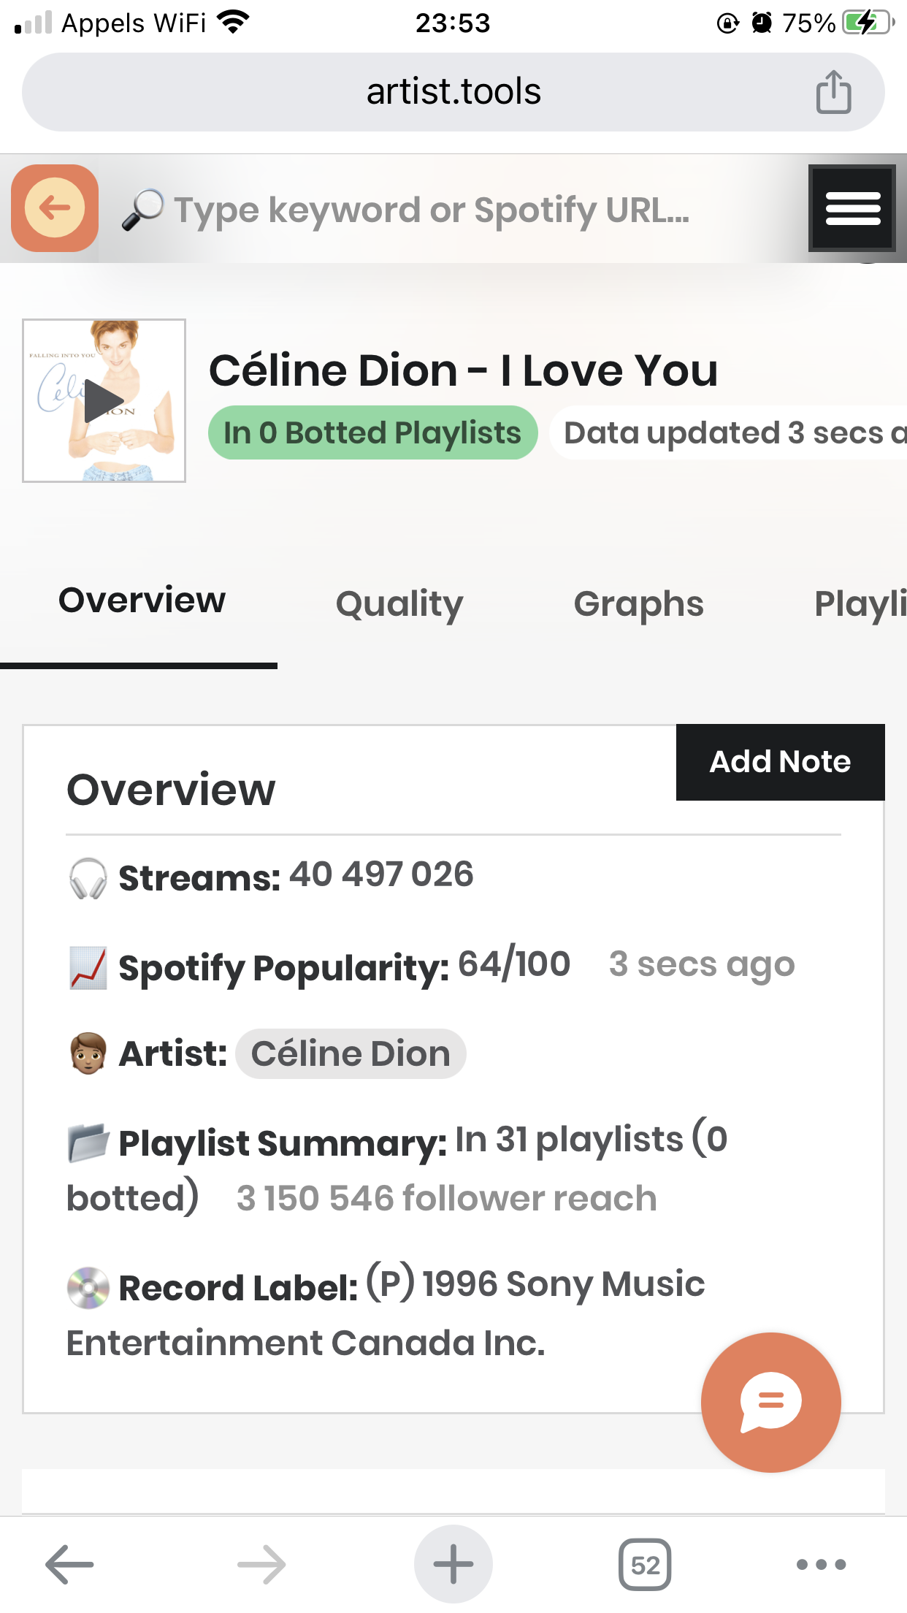Viewport: 907px width, 1613px height.
Task: Tap the orange back arrow button
Action: coord(55,208)
